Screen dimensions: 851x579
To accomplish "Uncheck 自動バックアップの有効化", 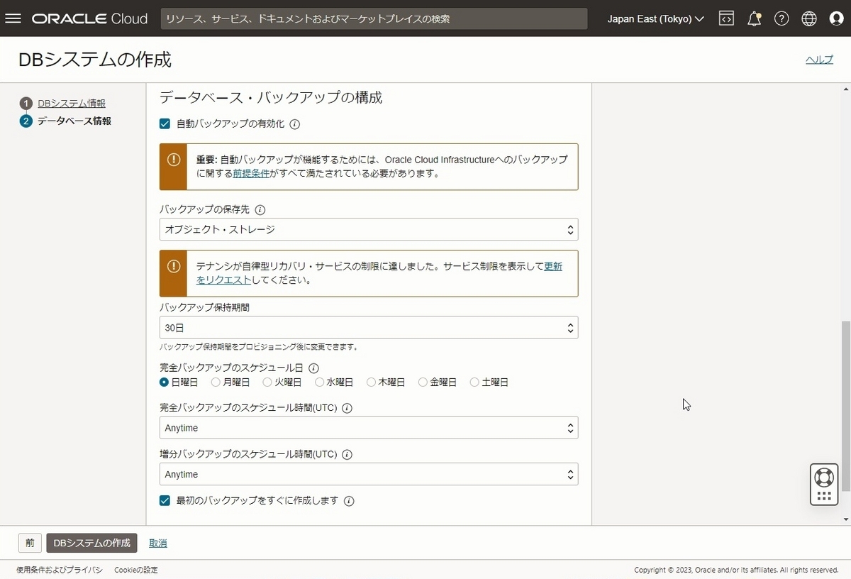I will pyautogui.click(x=165, y=123).
